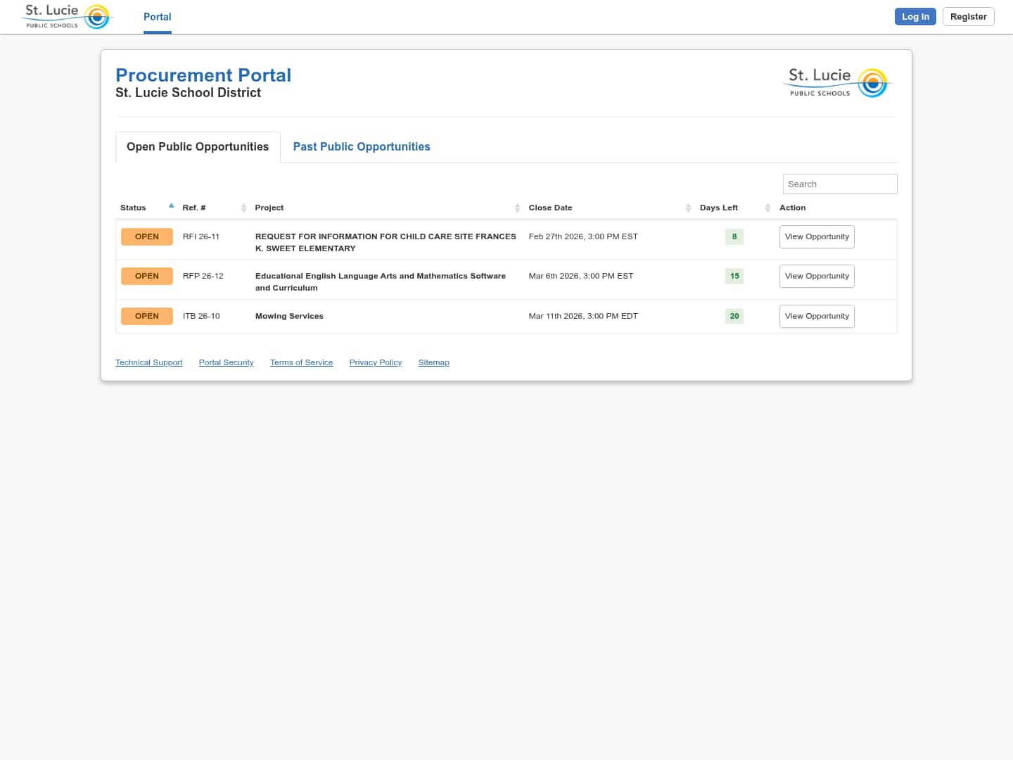Click the St. Lucie logo in portal header
The image size is (1013, 760).
point(839,83)
